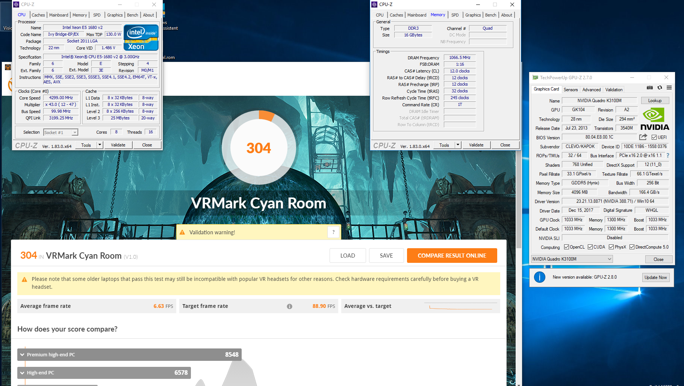Image resolution: width=684 pixels, height=386 pixels.
Task: Click the Validation warning help question button
Action: tap(333, 232)
